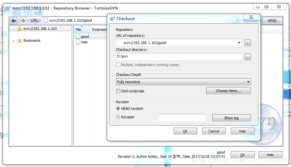Browse for repository URL with the ellipsis button
Viewport: 291px width, 167px height.
click(248, 43)
